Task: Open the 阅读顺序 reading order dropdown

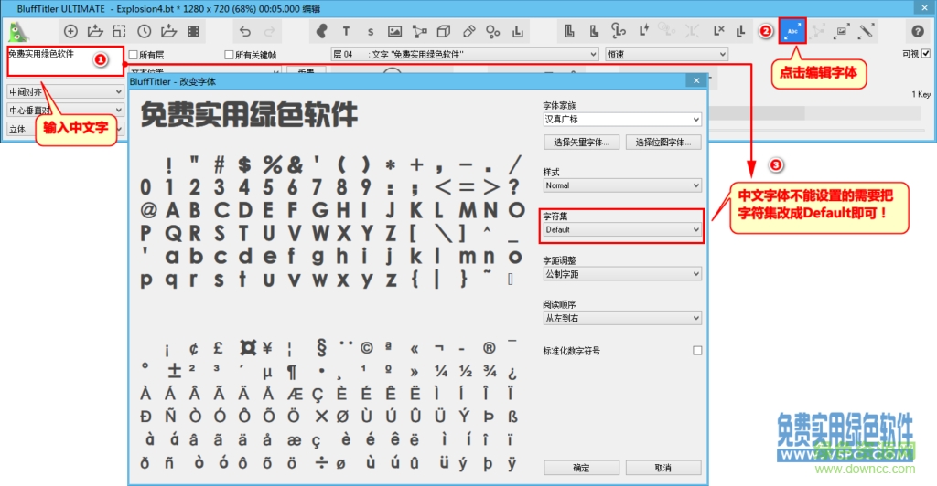Action: 622,318
